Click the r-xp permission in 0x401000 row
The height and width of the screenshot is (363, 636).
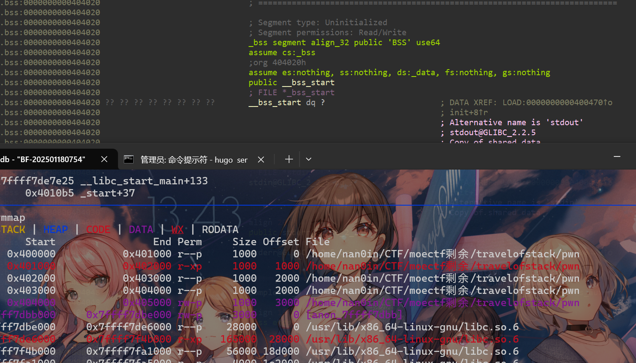pyautogui.click(x=190, y=266)
